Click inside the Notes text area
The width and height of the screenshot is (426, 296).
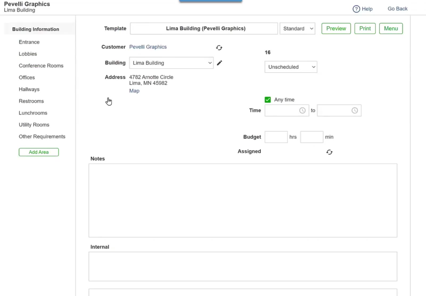243,200
